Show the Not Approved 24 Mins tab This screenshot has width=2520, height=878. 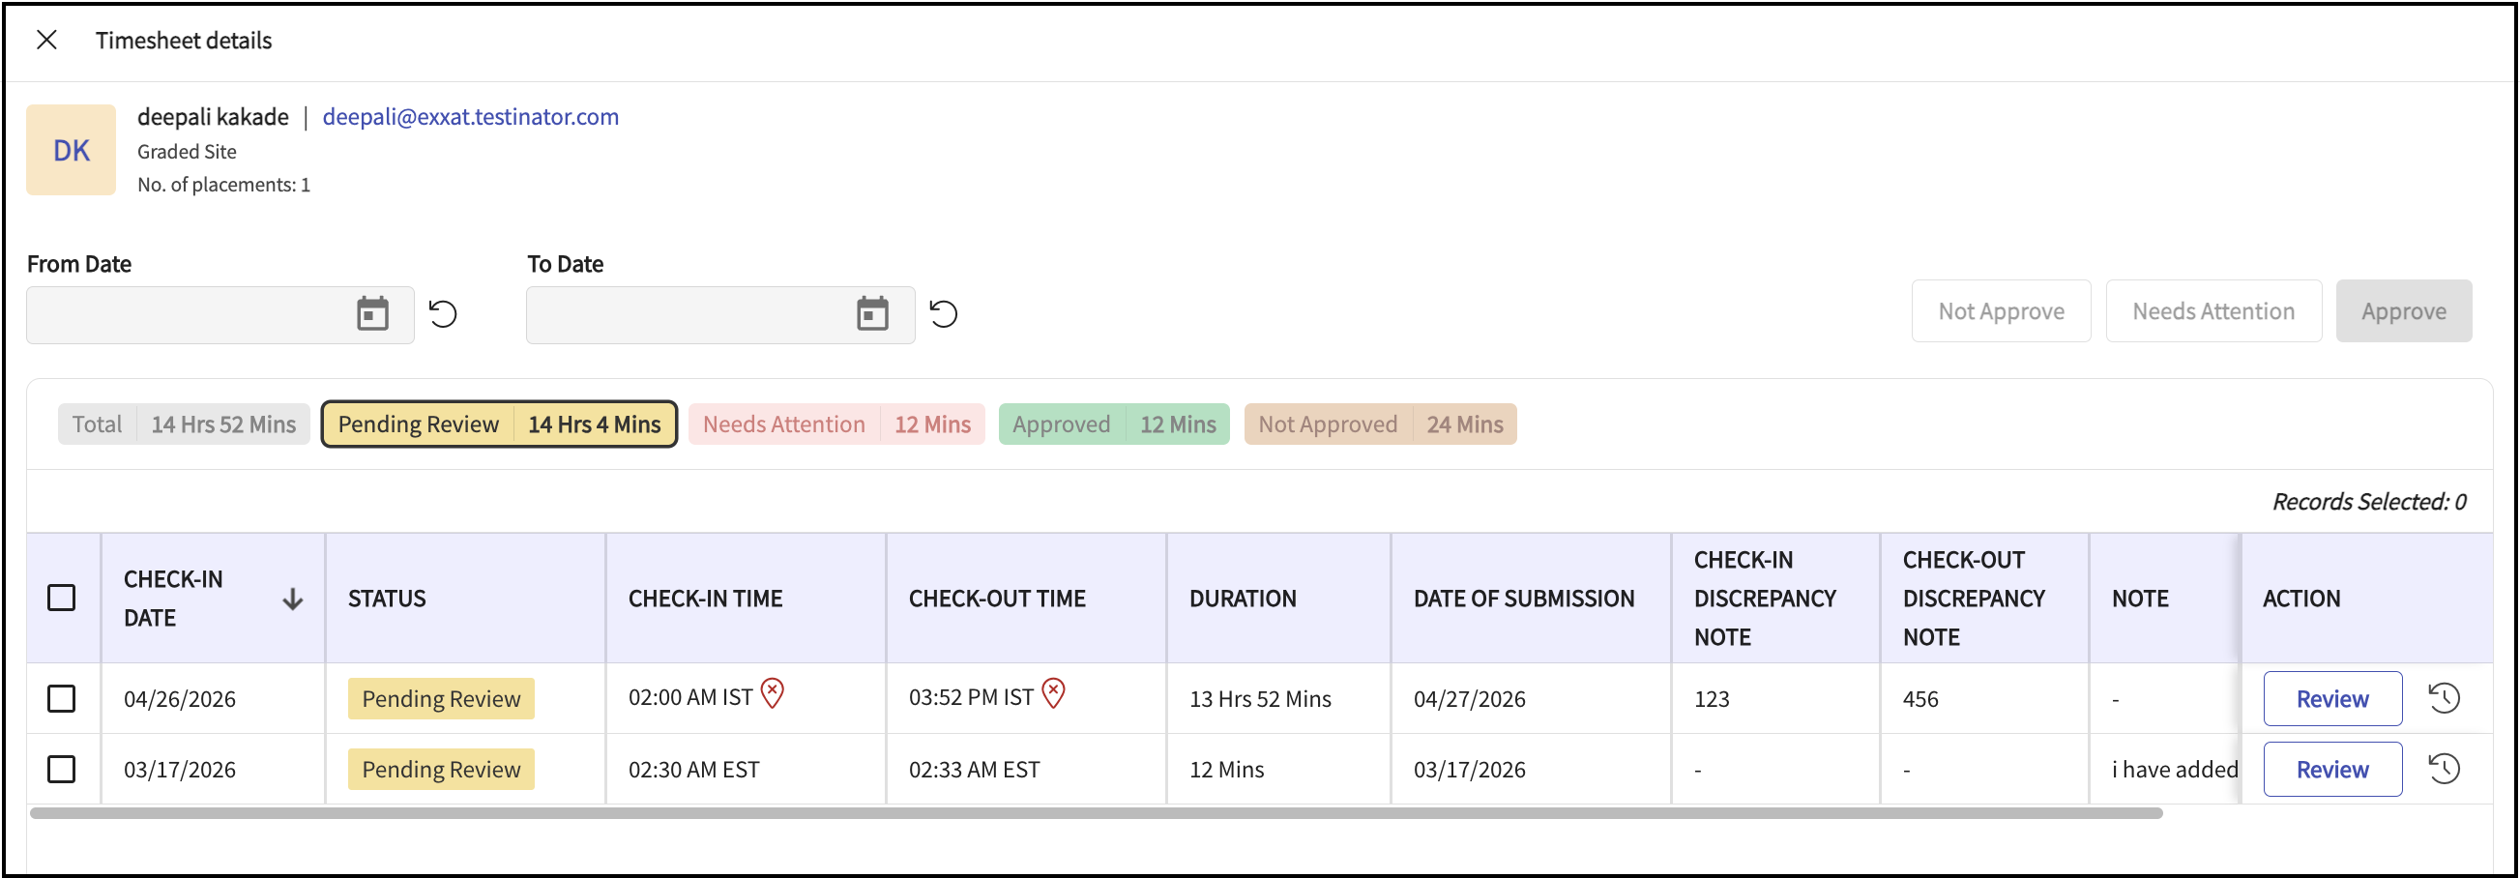coord(1379,424)
